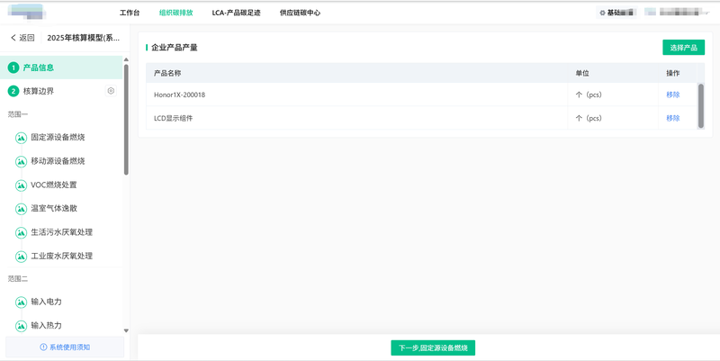
Task: Remove the Honor1X-200018 product row
Action: tap(672, 95)
